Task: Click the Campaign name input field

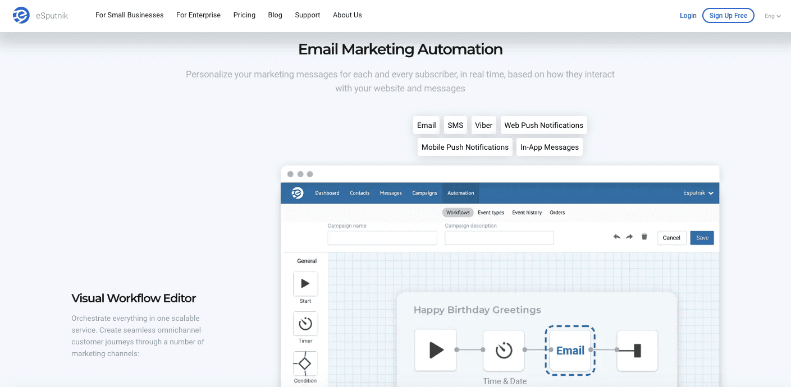Action: coord(382,238)
